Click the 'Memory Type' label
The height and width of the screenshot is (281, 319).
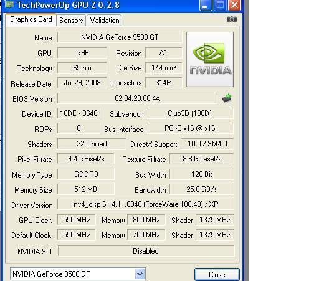pos(32,175)
